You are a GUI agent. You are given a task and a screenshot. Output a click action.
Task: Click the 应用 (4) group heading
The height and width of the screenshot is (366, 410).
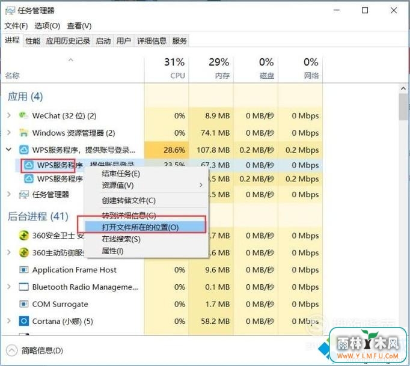[x=25, y=97]
